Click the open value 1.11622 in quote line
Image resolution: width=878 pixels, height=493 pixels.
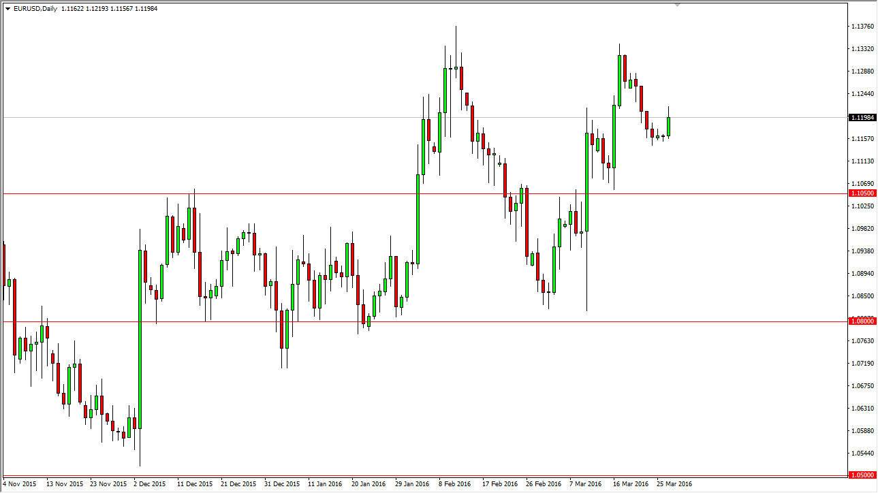point(73,9)
